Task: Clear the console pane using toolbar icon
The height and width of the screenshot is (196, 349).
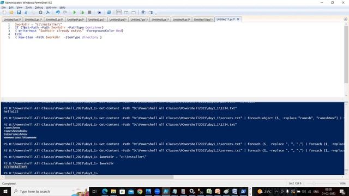Action: tap(48, 13)
